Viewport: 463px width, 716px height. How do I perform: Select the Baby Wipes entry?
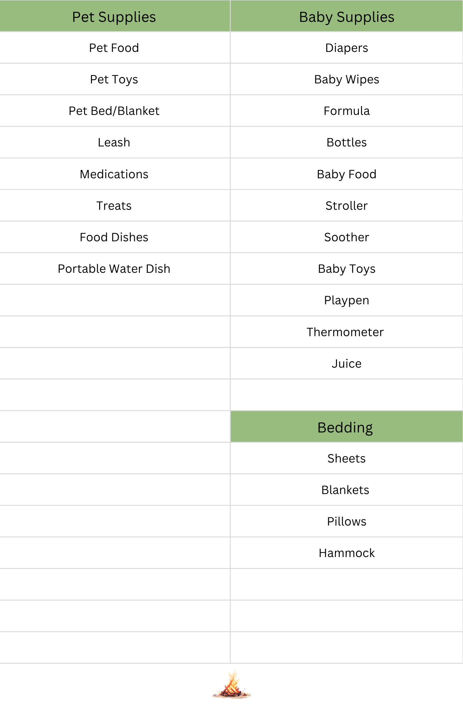[x=347, y=79]
